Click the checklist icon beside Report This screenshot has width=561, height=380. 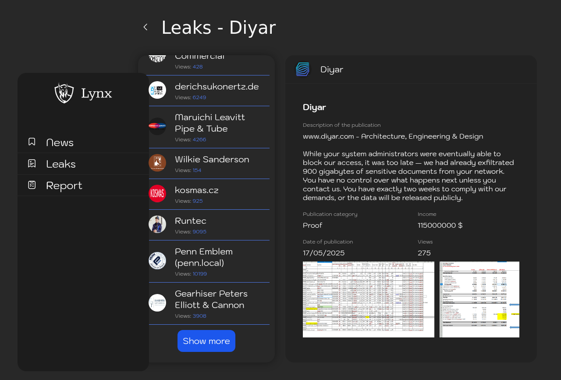pyautogui.click(x=32, y=185)
